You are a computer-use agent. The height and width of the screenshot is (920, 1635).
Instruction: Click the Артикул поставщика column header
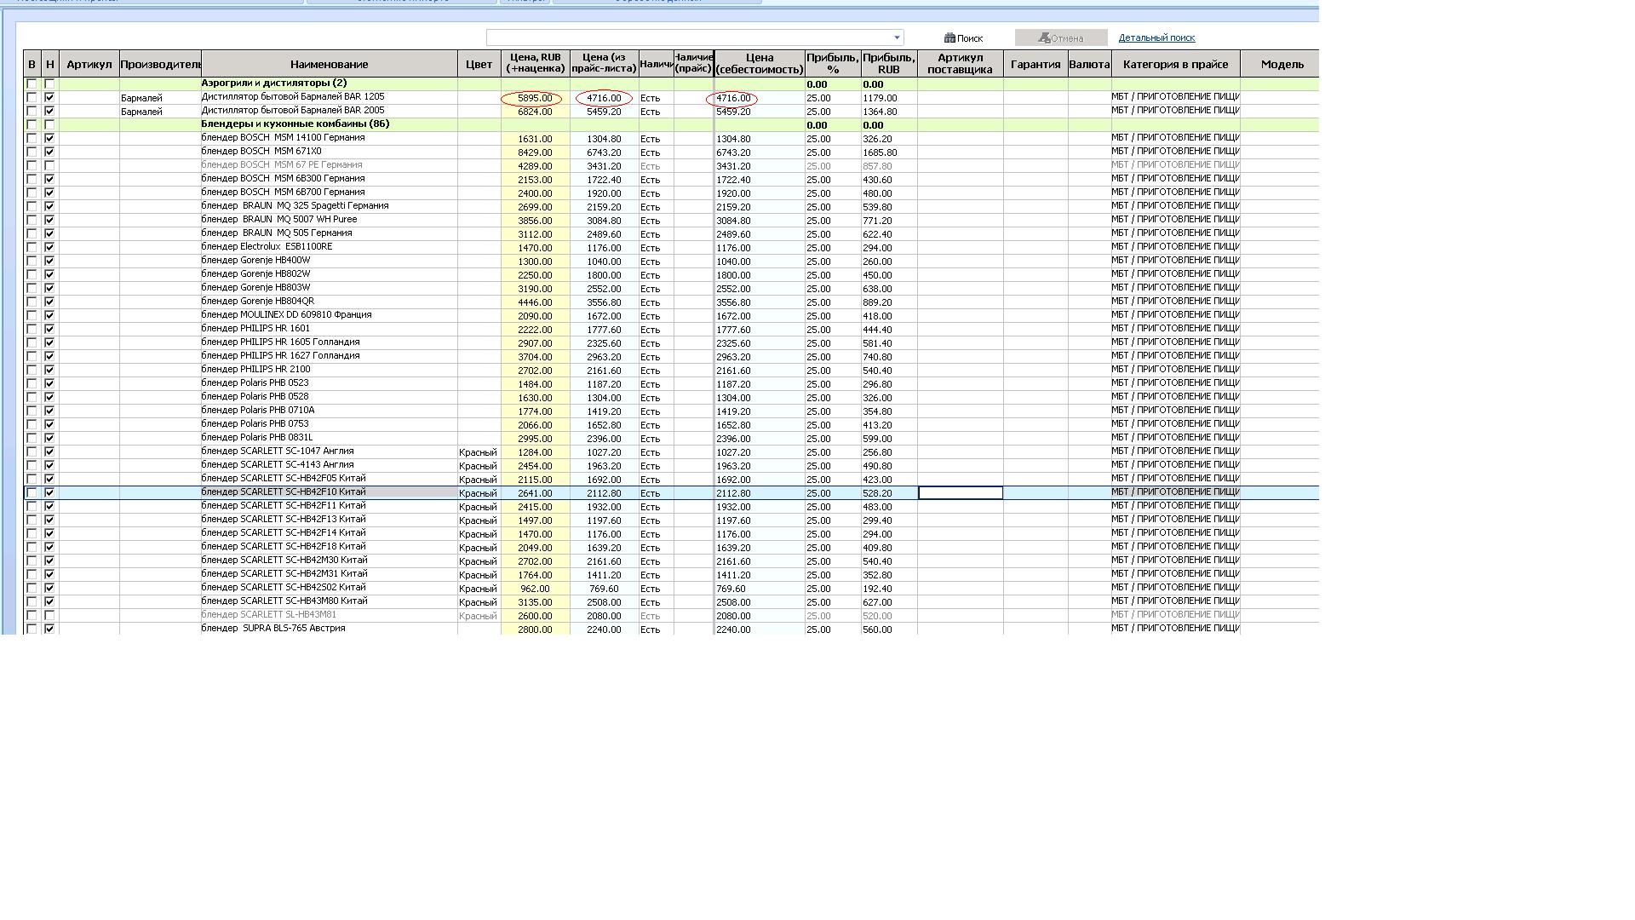(960, 64)
